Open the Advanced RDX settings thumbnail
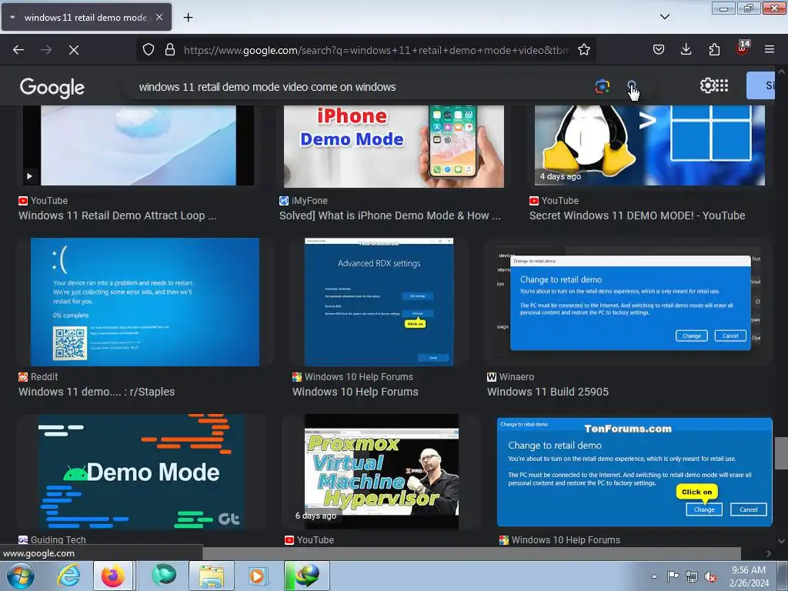This screenshot has width=788, height=591. coord(379,302)
